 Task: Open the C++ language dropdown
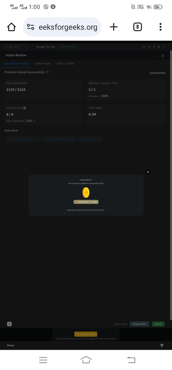click(x=16, y=47)
